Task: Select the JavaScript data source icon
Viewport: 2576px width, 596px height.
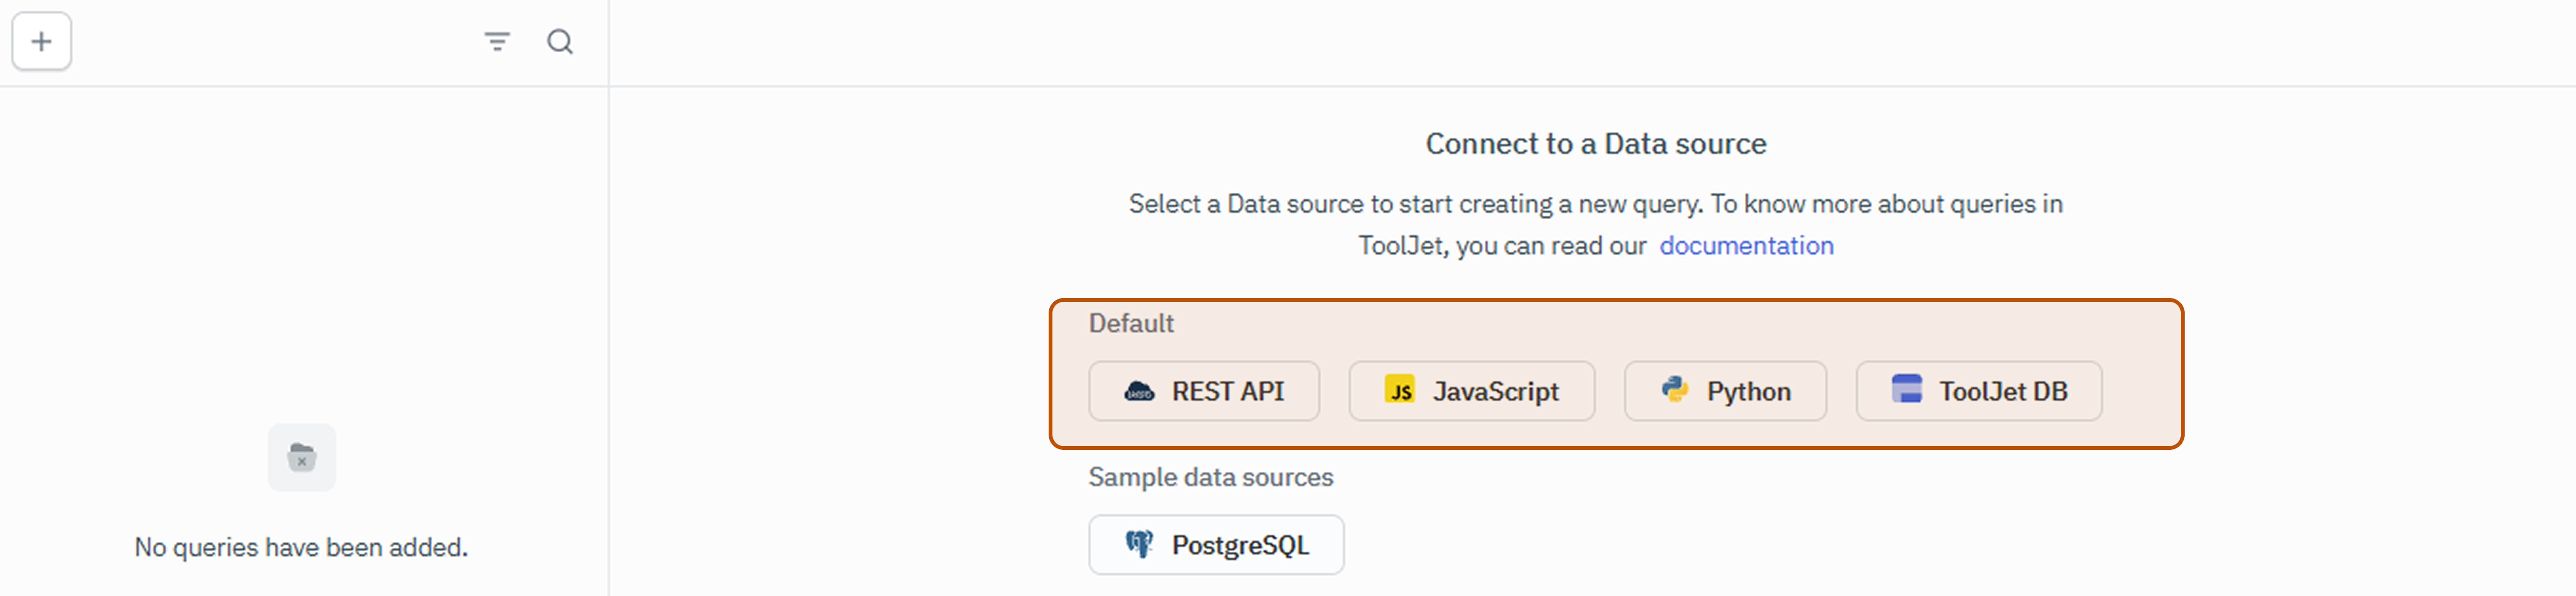Action: click(1400, 391)
